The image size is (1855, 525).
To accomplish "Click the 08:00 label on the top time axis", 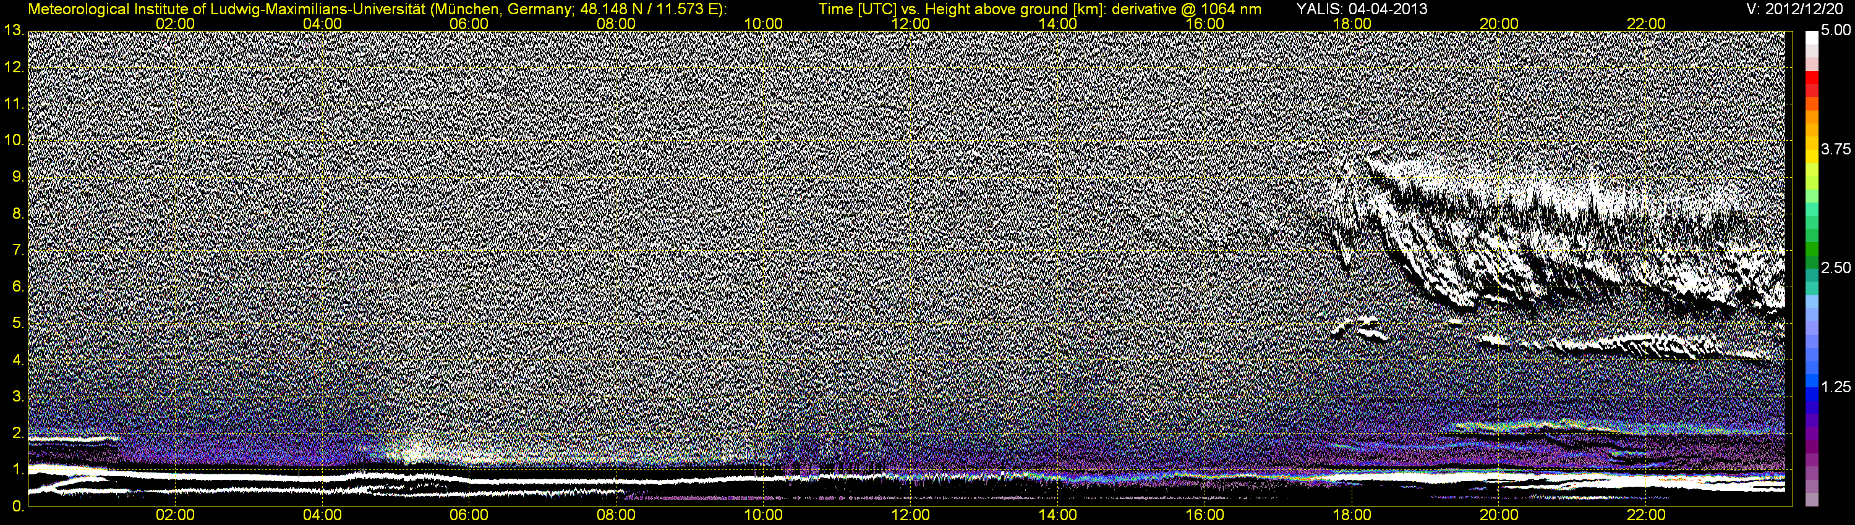I will (x=616, y=23).
